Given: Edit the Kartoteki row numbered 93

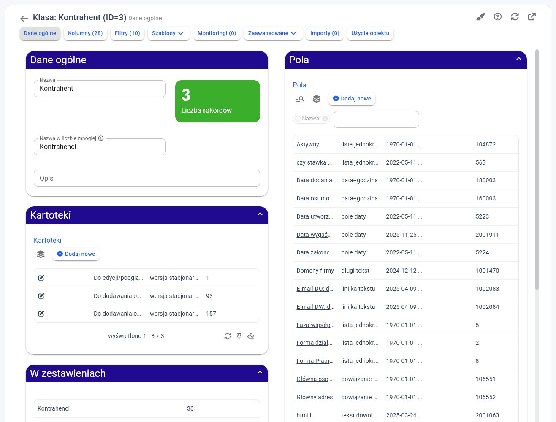Looking at the screenshot, I should click(41, 296).
